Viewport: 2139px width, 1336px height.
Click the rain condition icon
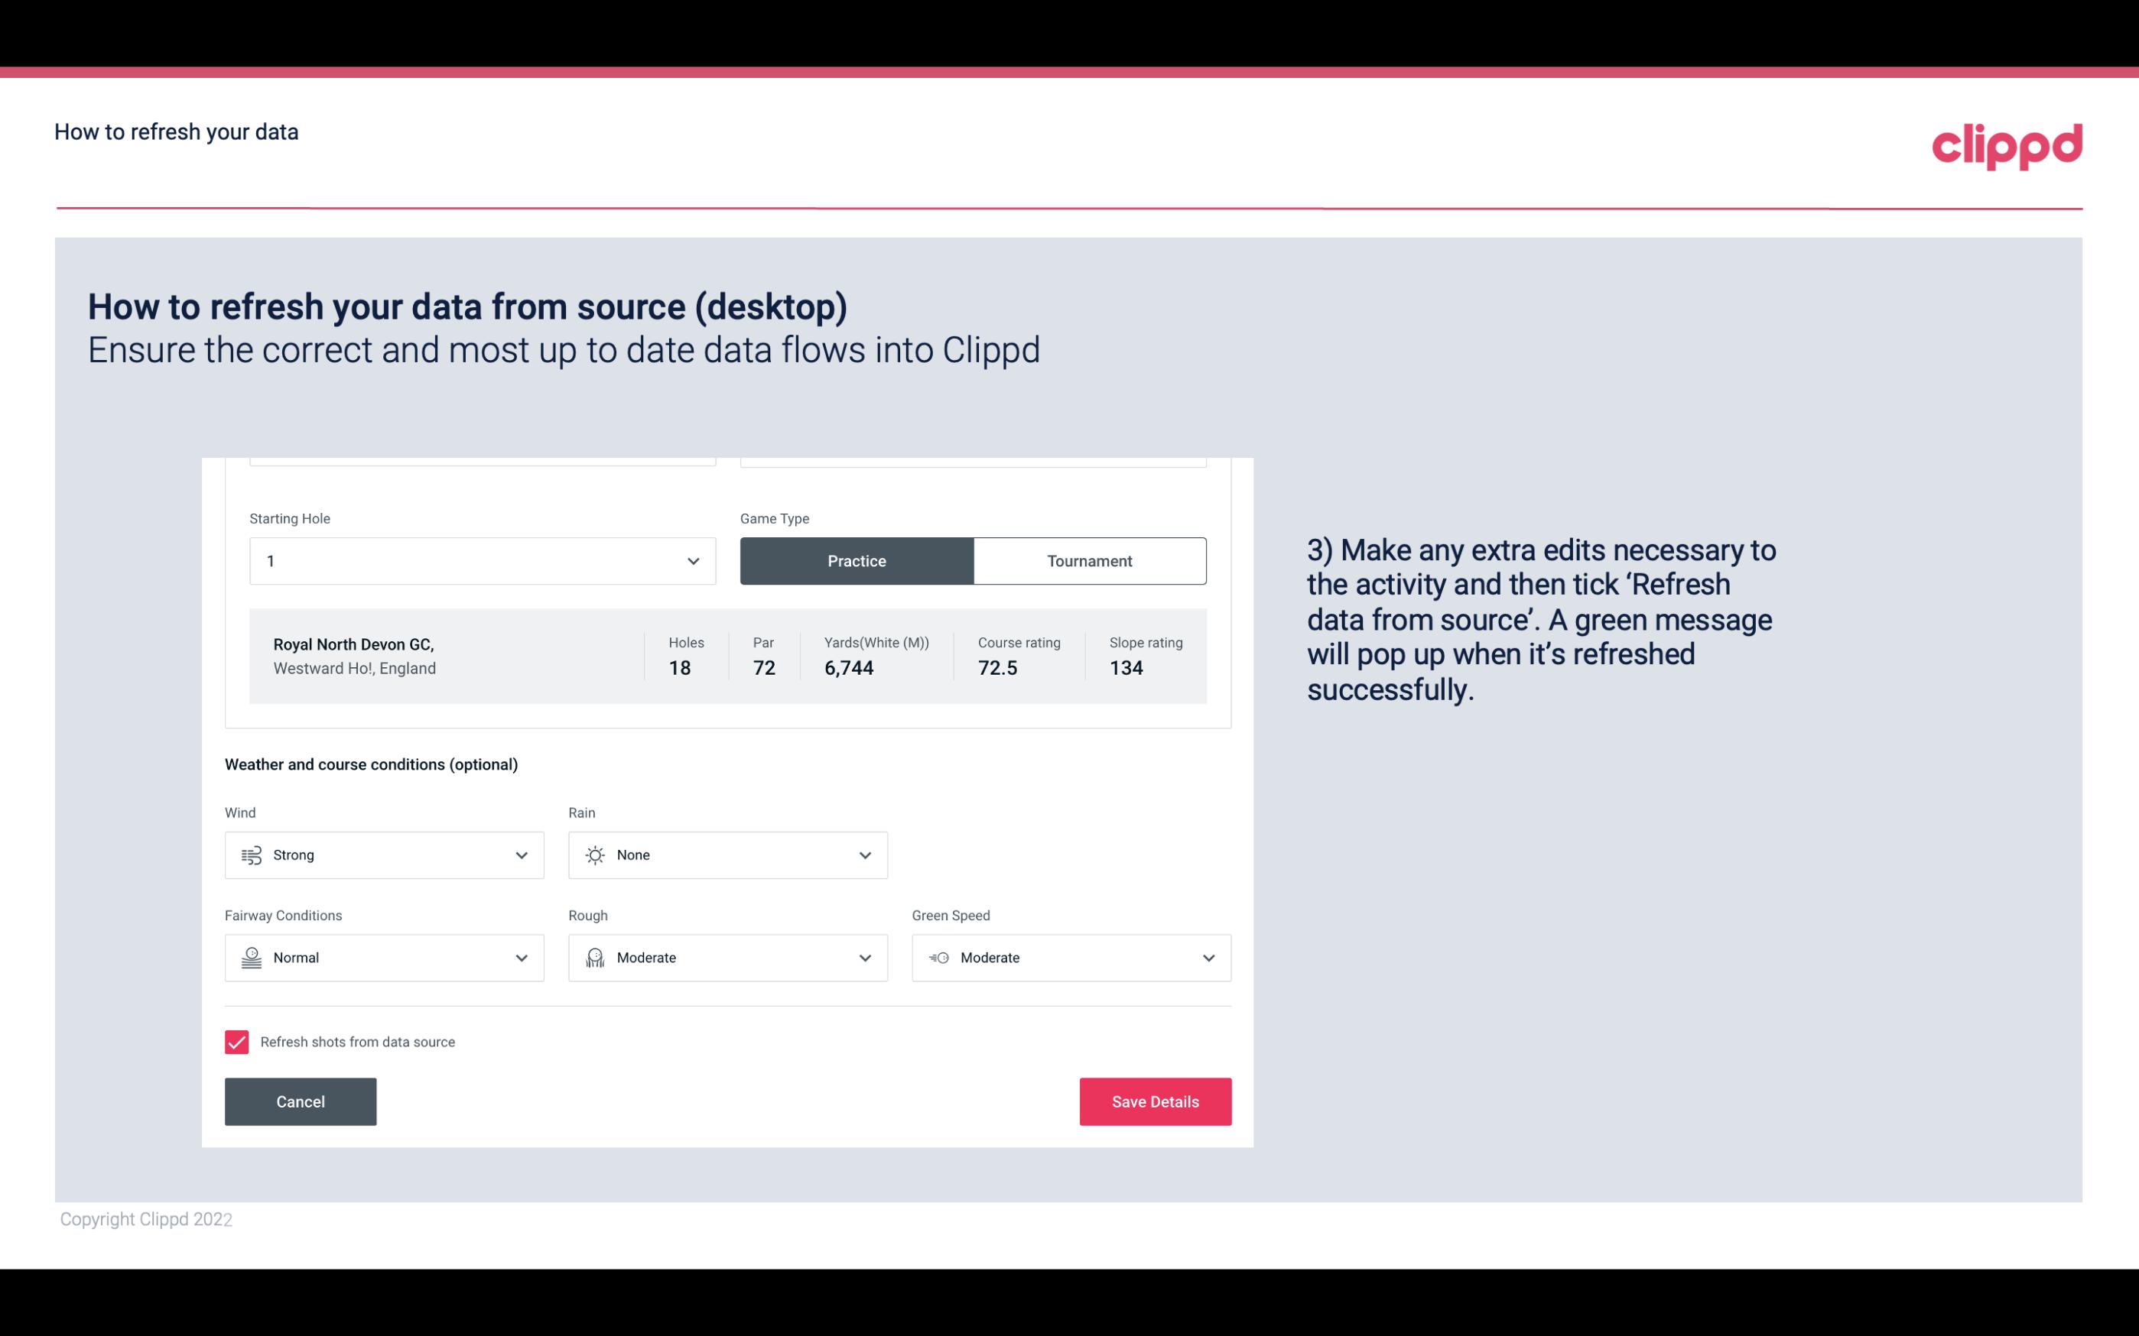[x=594, y=854]
